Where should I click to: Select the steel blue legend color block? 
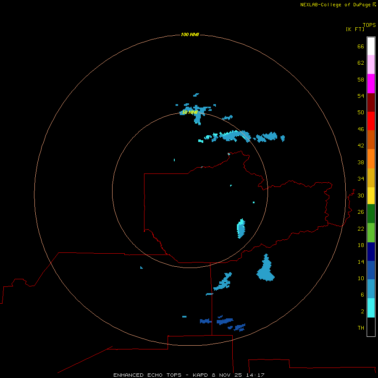[371, 289]
